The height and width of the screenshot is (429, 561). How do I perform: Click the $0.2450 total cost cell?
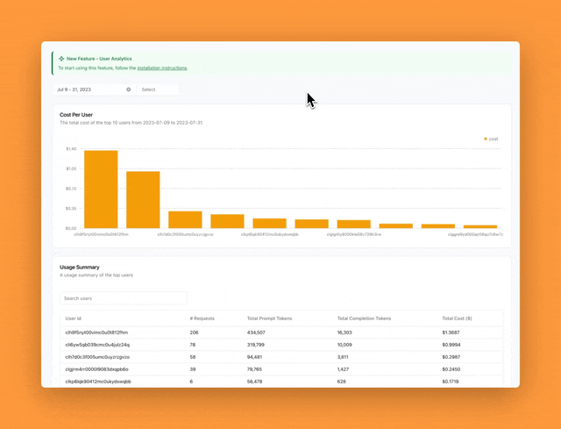451,369
